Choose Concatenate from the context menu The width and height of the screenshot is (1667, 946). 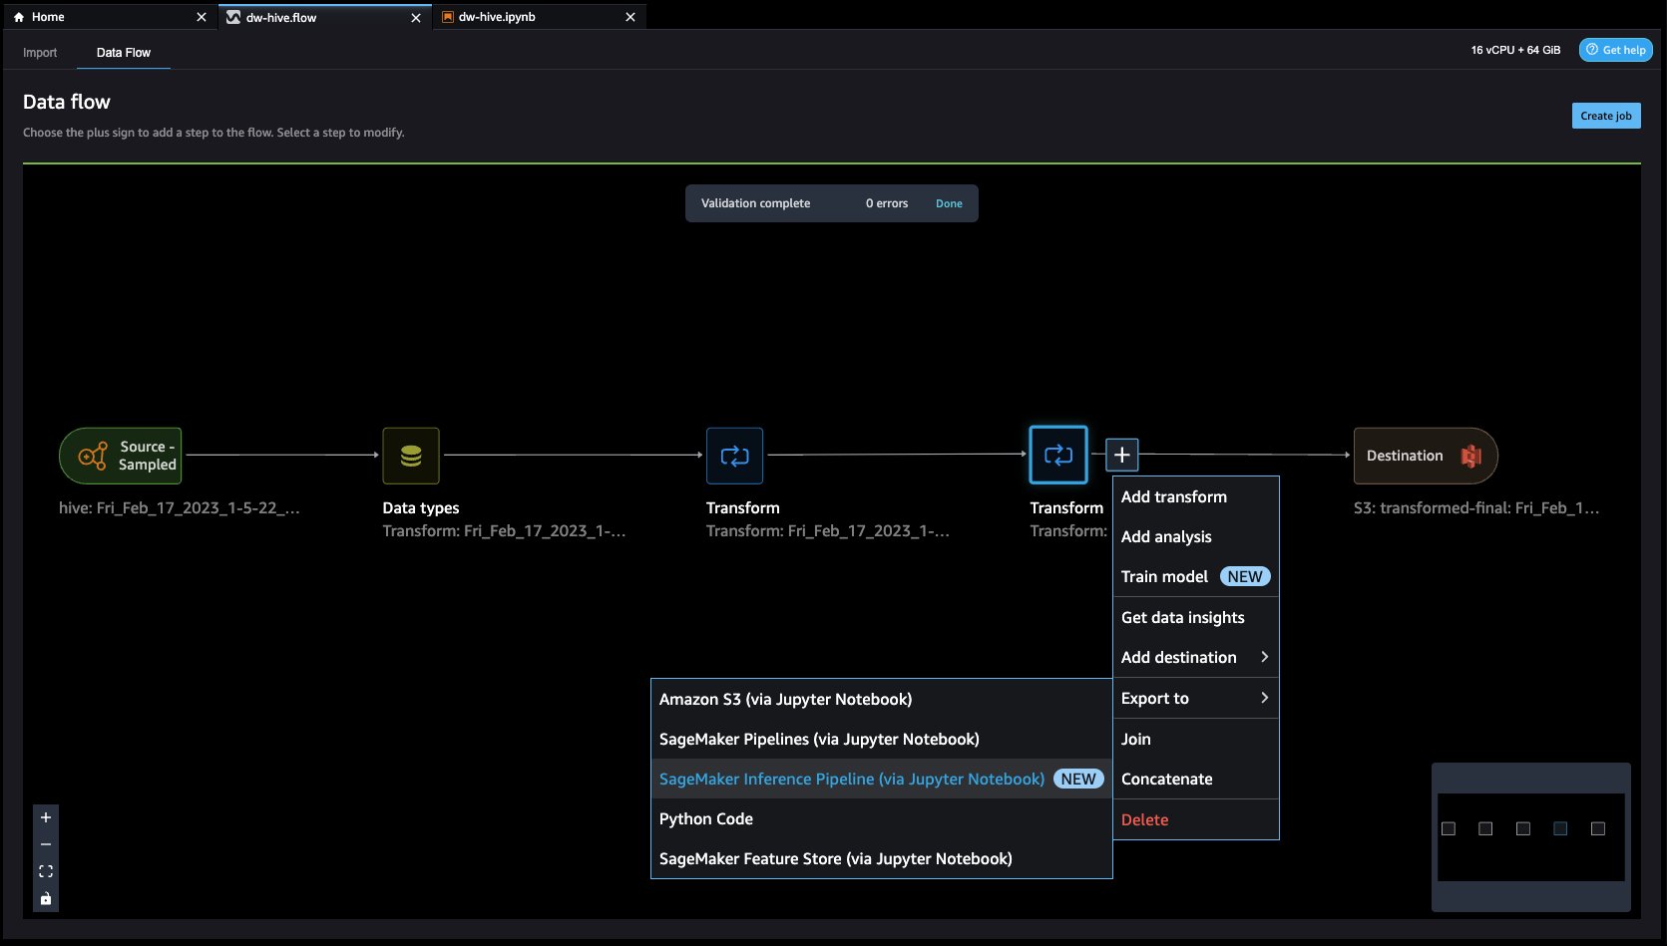click(x=1195, y=779)
